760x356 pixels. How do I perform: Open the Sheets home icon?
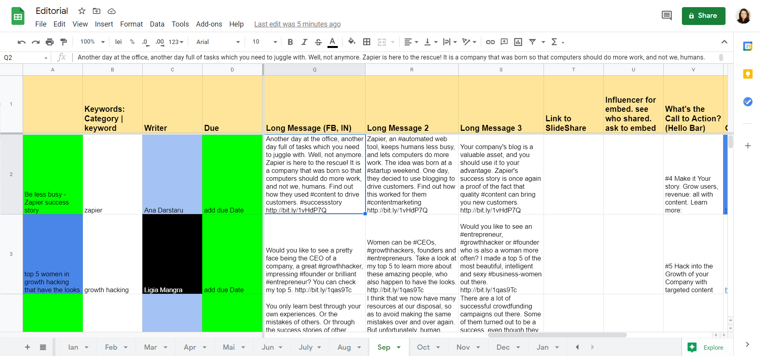tap(18, 16)
